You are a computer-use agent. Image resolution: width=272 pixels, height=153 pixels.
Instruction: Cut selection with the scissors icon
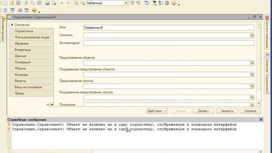tap(26, 3)
